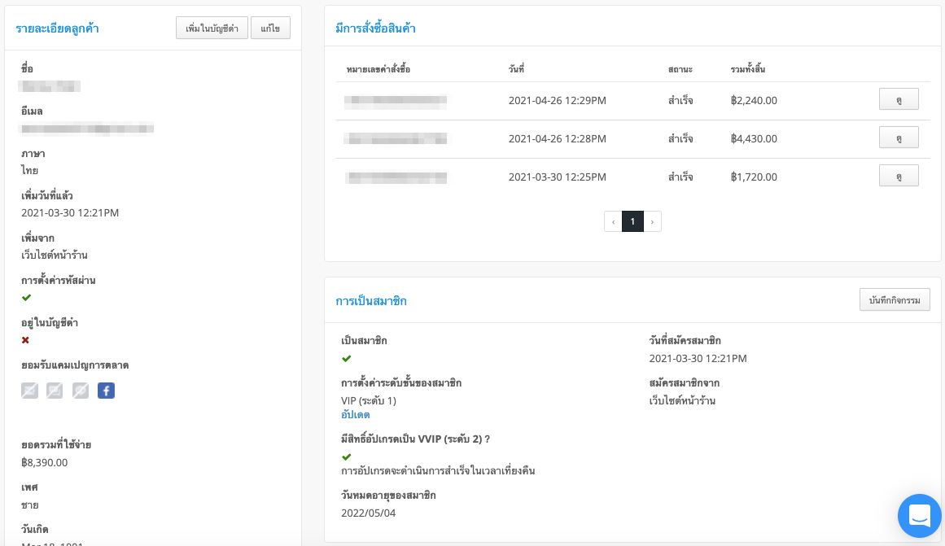Click the ฿1,720.00 total amount

coord(754,177)
